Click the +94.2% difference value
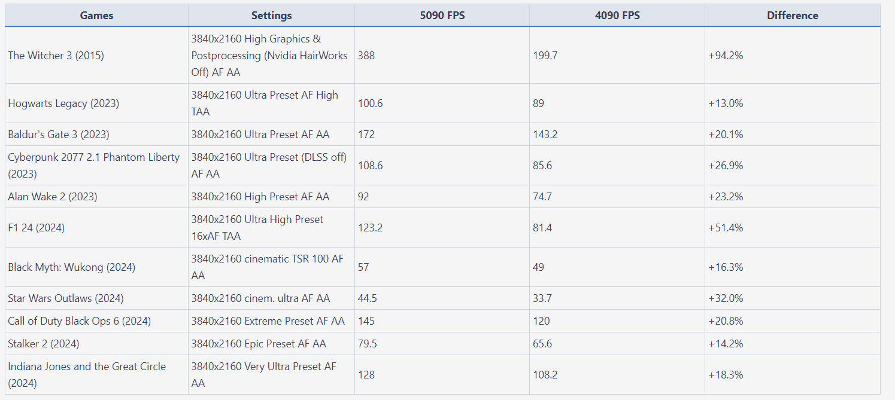 click(725, 56)
